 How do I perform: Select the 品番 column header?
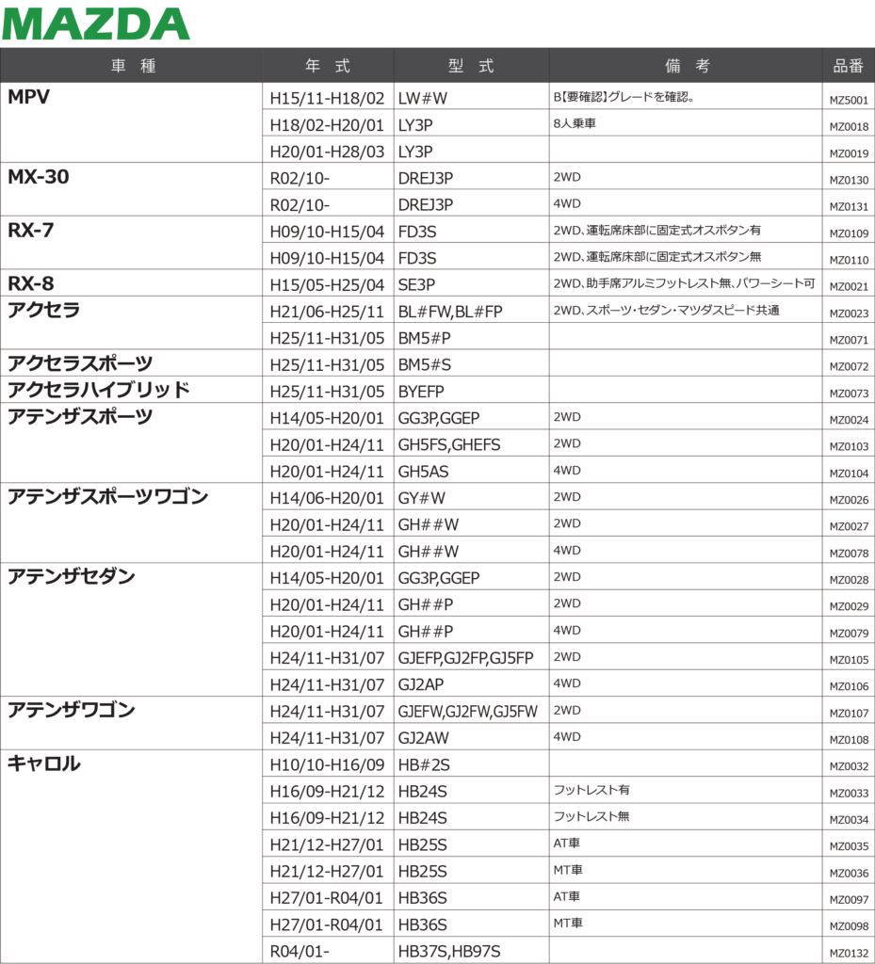[x=848, y=66]
